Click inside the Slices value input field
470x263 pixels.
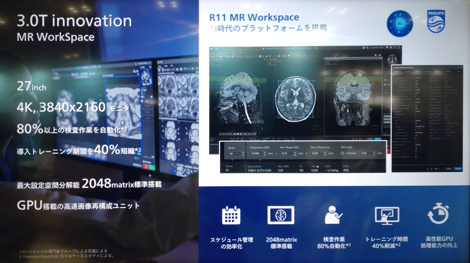[234, 154]
